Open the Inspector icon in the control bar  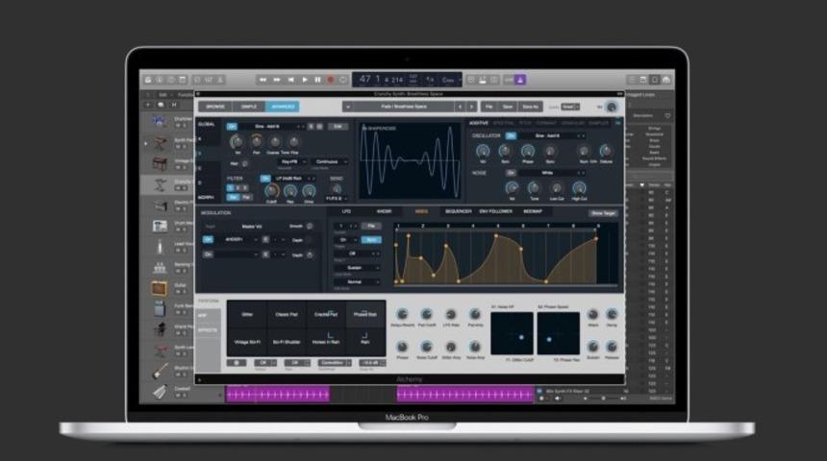point(160,80)
